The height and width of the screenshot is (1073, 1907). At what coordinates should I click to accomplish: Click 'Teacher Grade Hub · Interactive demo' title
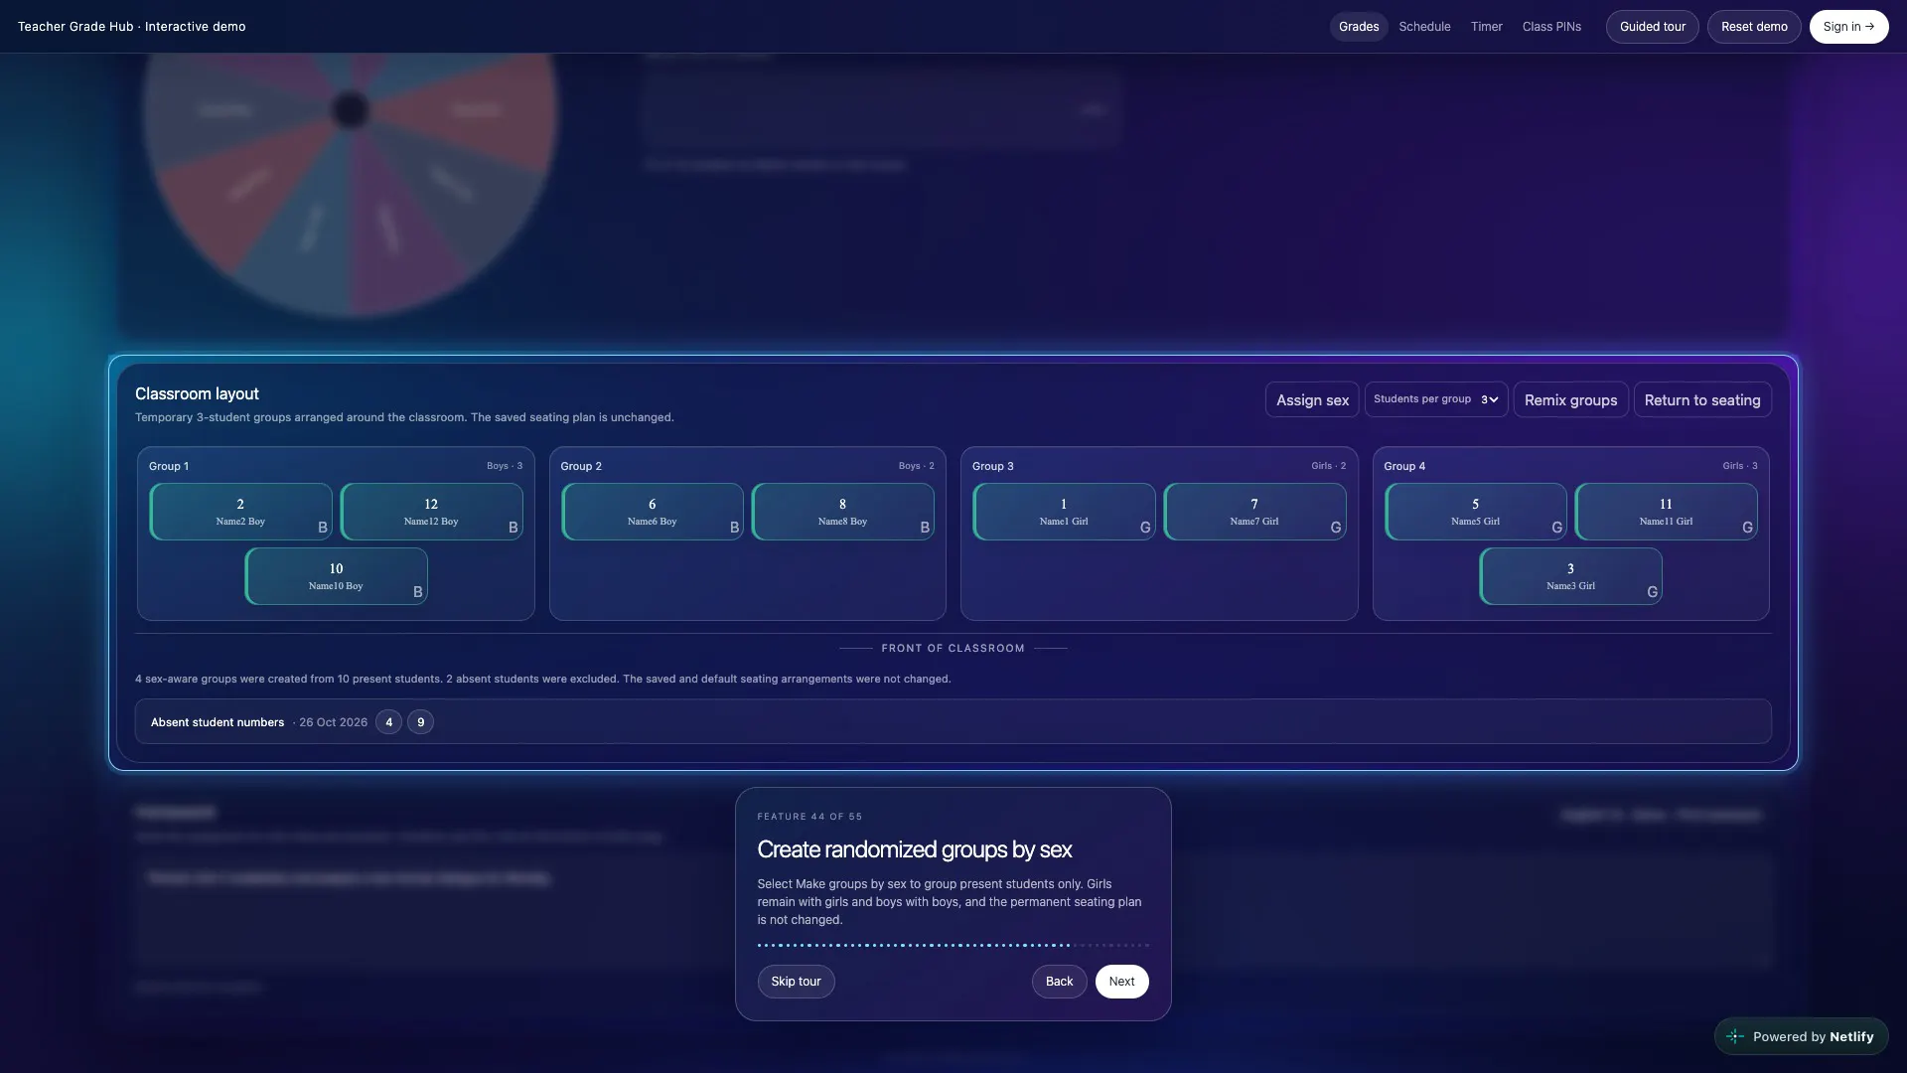(131, 27)
